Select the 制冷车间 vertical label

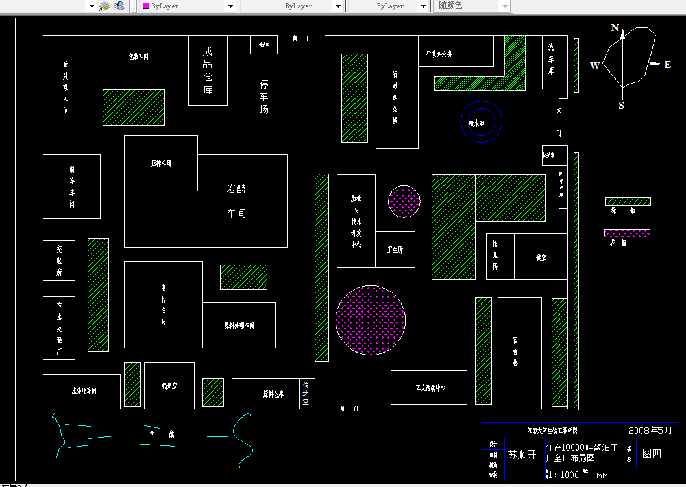(72, 187)
